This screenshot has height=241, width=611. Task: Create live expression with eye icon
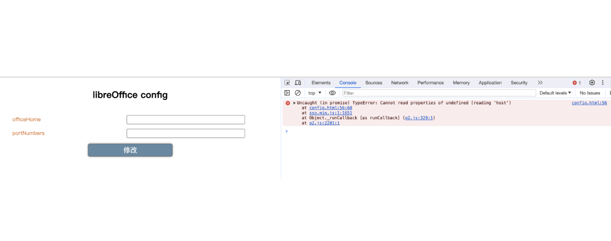click(x=332, y=93)
